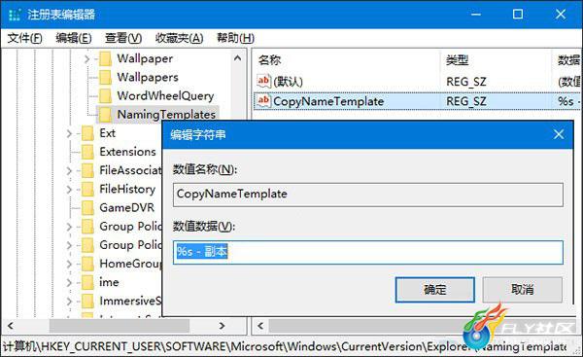Click the Wallpaper folder icon
The width and height of the screenshot is (583, 357).
106,58
